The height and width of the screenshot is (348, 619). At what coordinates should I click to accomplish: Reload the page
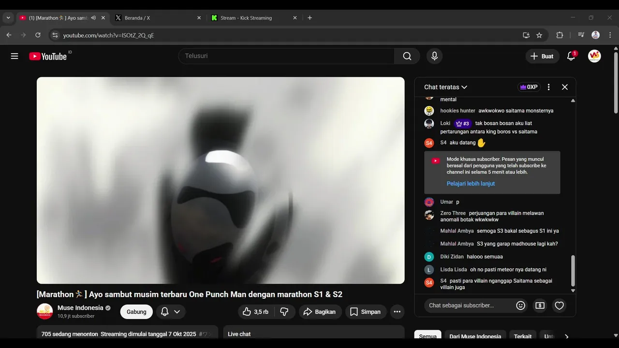(38, 35)
